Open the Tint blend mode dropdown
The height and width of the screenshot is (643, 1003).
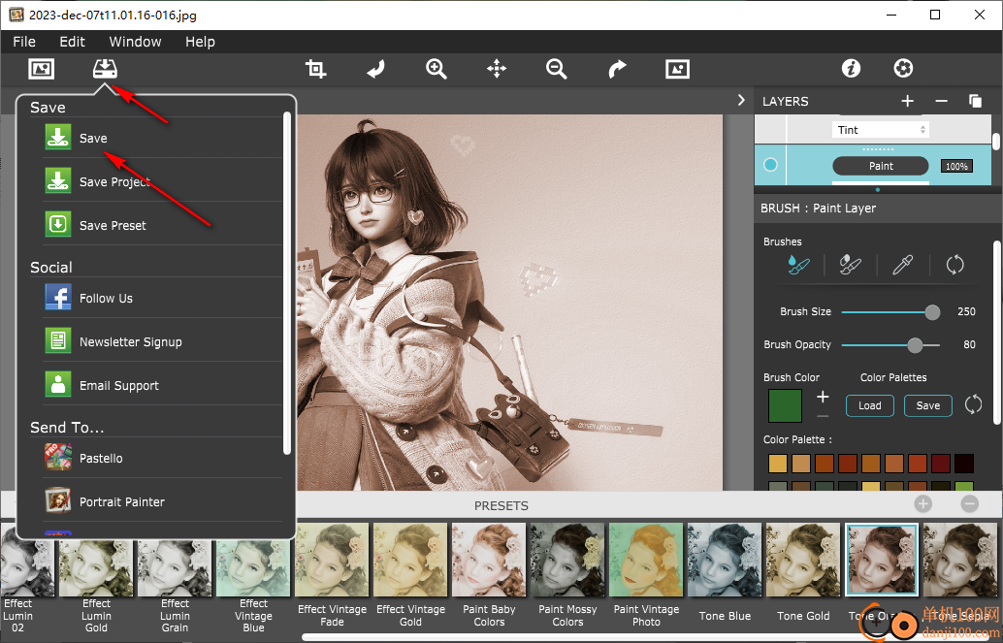880,130
